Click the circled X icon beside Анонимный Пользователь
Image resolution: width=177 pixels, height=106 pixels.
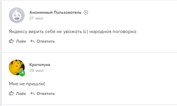point(86,12)
